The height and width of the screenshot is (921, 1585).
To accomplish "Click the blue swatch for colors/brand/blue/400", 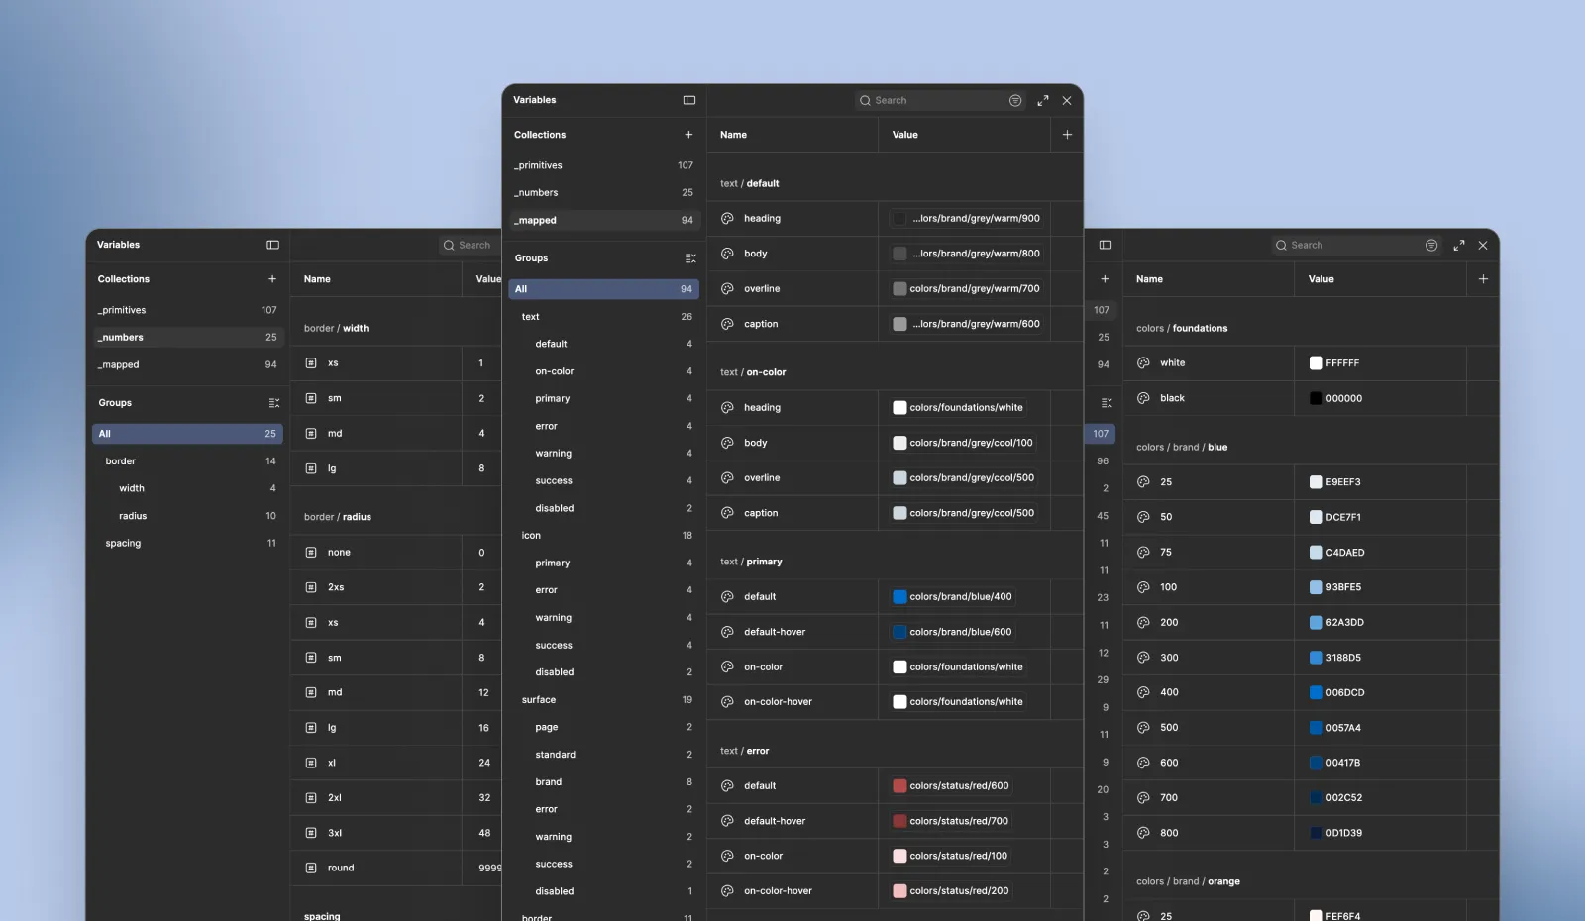I will coord(899,596).
